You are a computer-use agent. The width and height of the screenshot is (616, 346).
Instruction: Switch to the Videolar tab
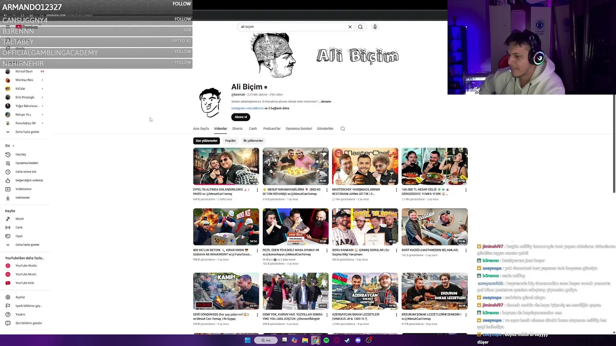pos(220,129)
